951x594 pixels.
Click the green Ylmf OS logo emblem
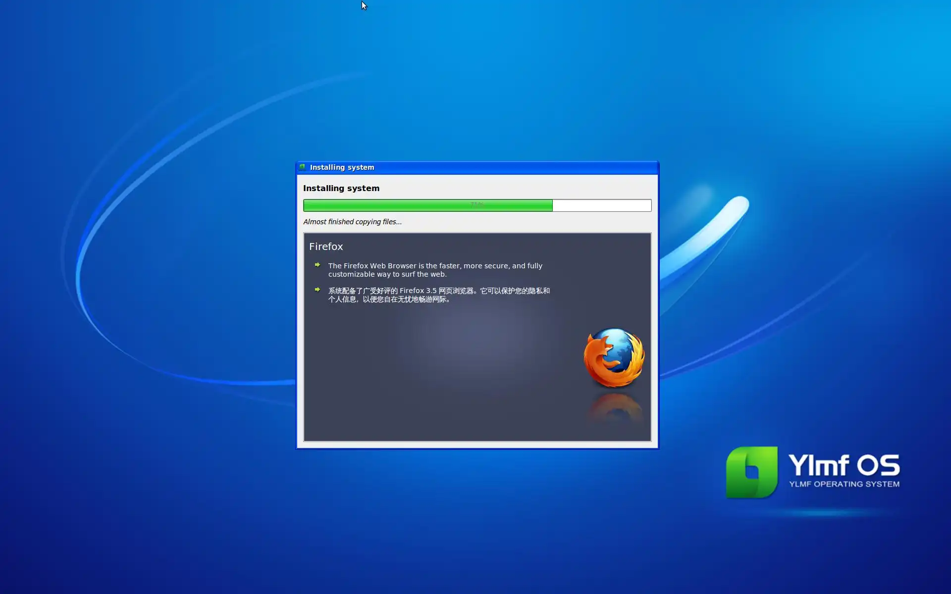tap(751, 472)
